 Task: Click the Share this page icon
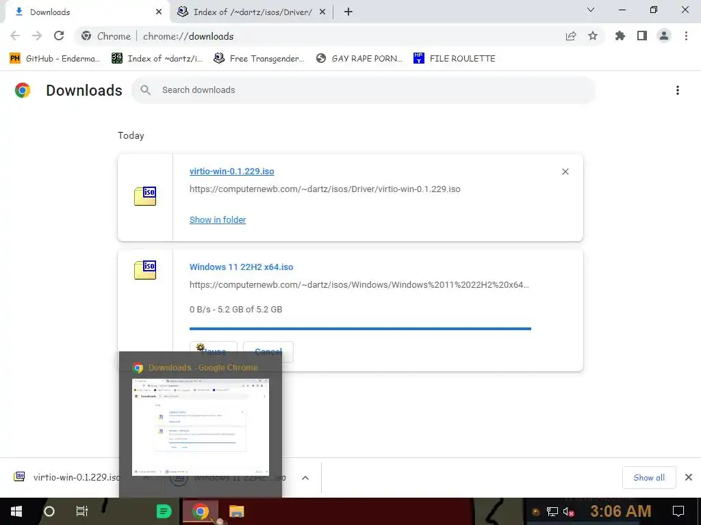(x=571, y=36)
